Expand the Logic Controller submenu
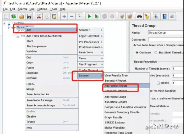 tap(91, 36)
